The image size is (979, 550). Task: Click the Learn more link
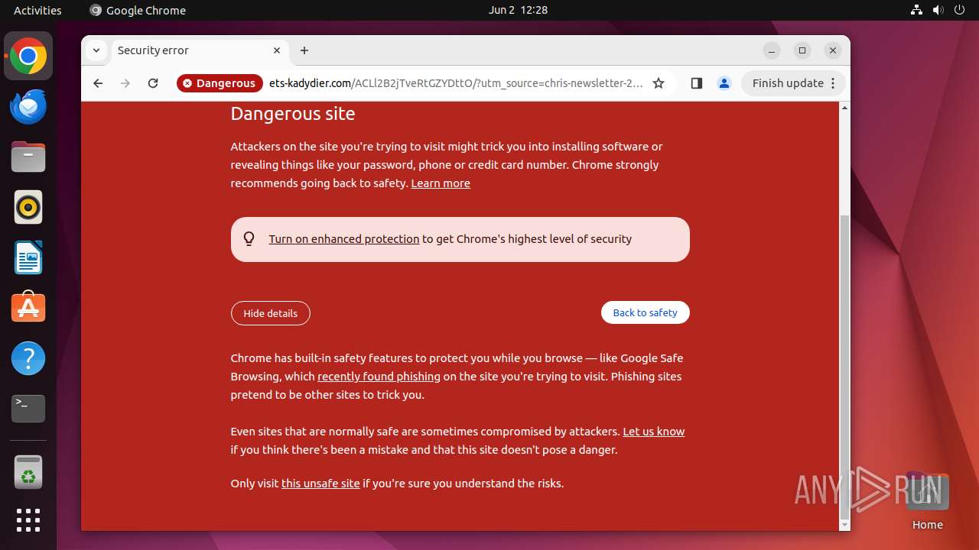tap(441, 183)
